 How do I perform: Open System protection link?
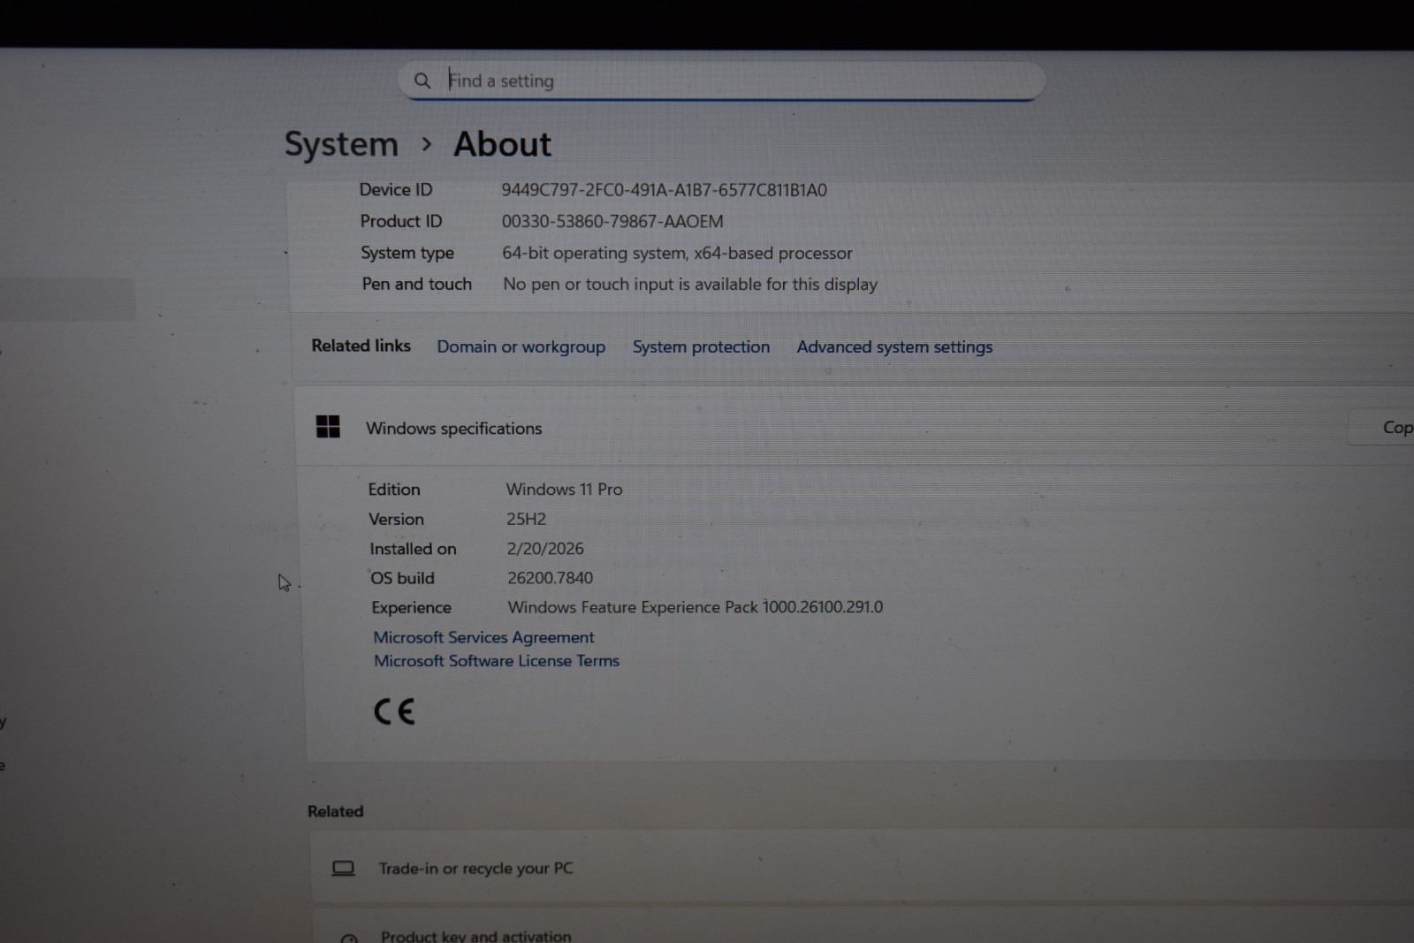[701, 346]
